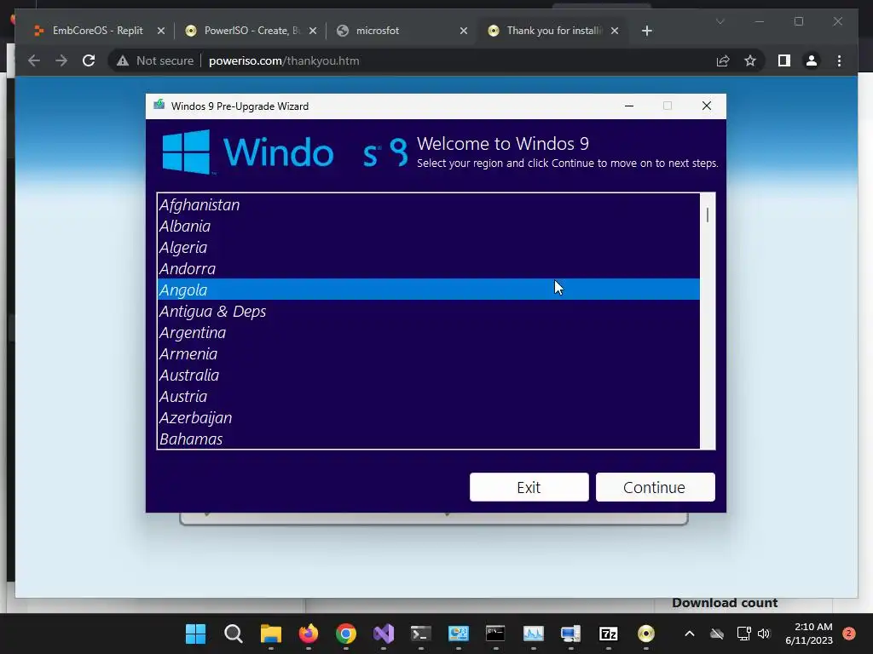Select the Thank you for installing tab
The width and height of the screenshot is (873, 654).
click(x=554, y=31)
